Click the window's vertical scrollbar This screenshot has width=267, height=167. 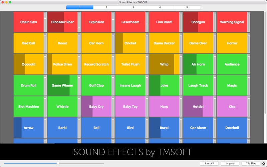pos(265,63)
